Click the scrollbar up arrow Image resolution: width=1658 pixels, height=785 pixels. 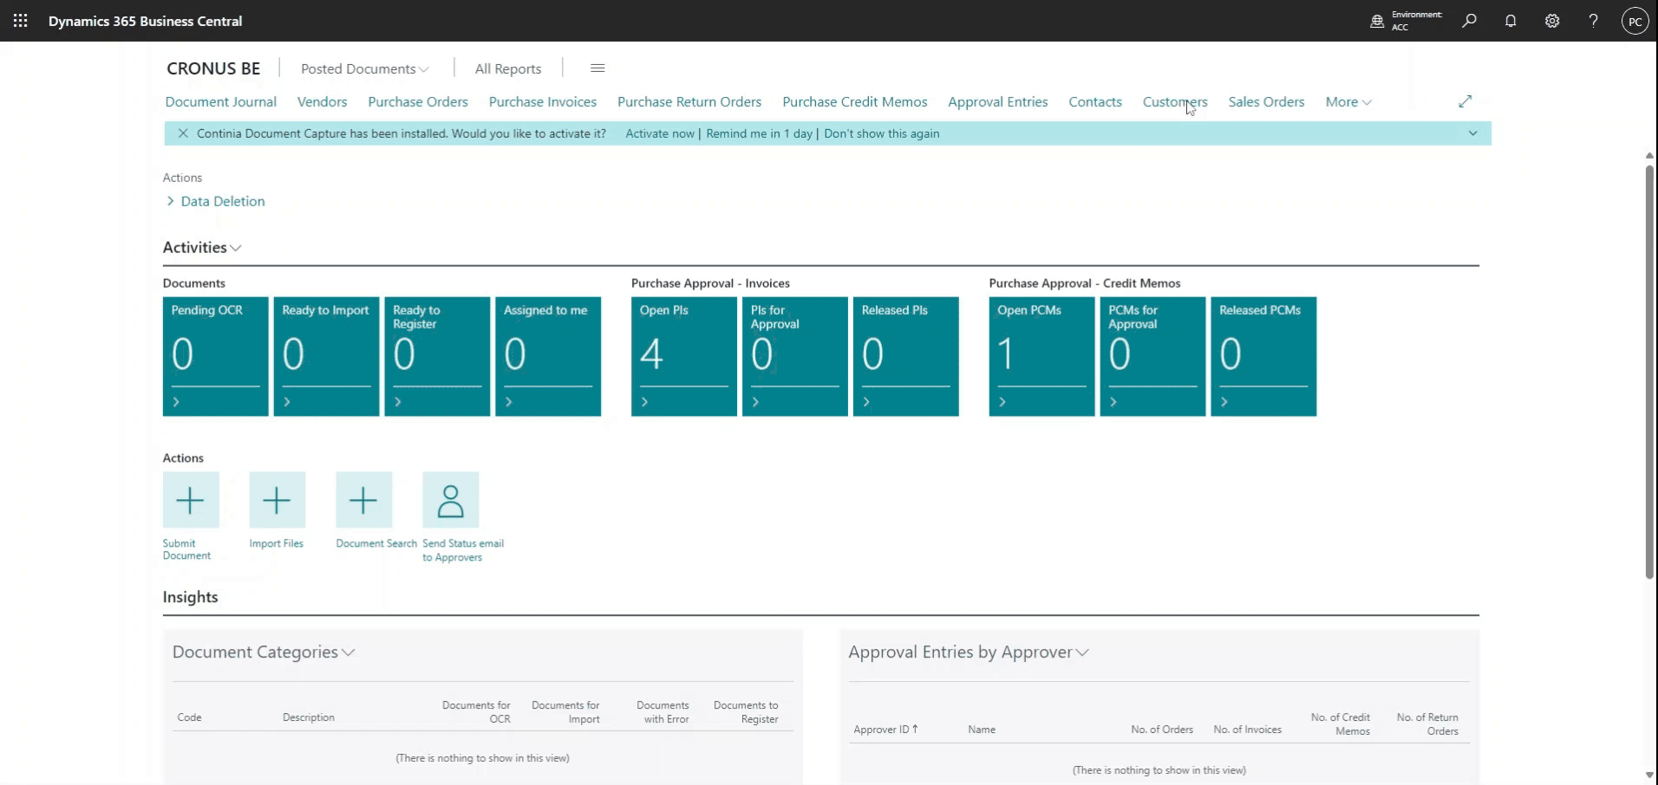pos(1649,155)
